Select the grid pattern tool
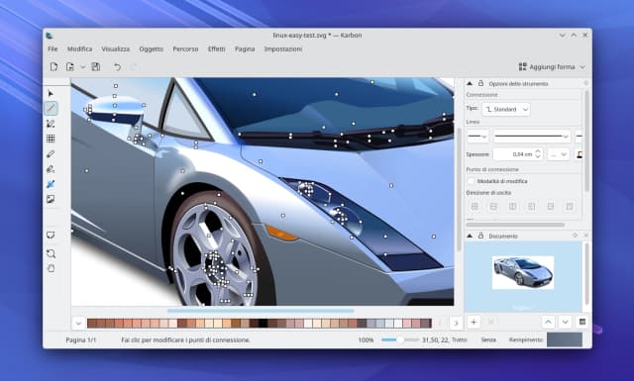The image size is (634, 381). [51, 139]
